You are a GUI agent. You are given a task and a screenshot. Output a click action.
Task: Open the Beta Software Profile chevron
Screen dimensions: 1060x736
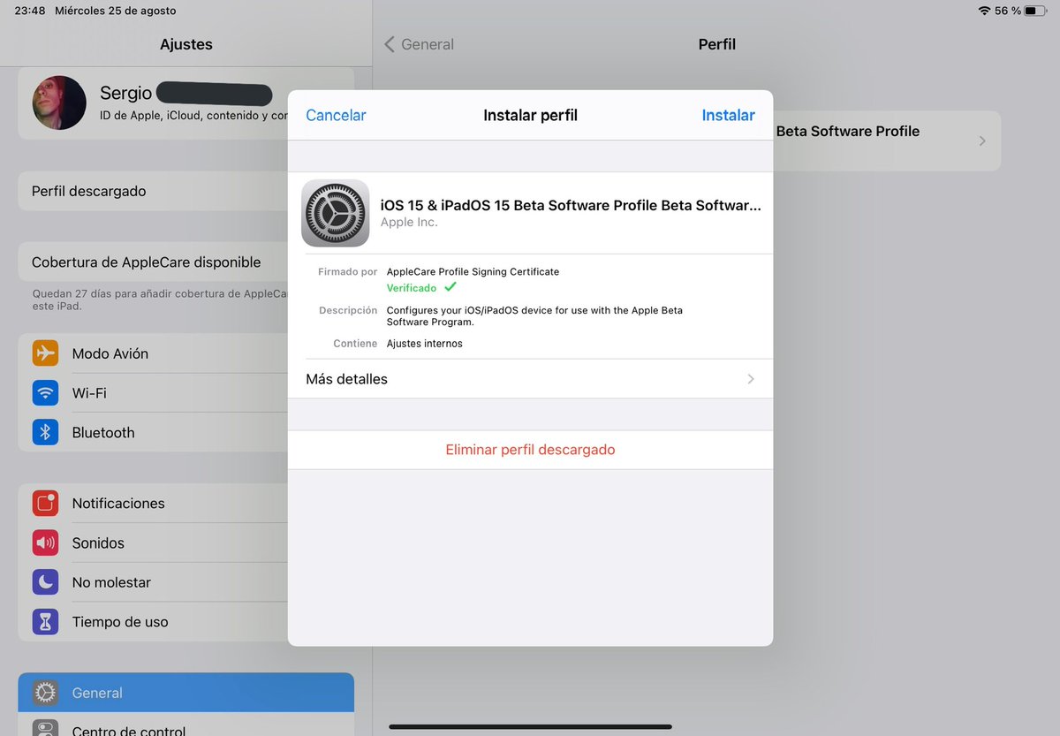tap(983, 140)
